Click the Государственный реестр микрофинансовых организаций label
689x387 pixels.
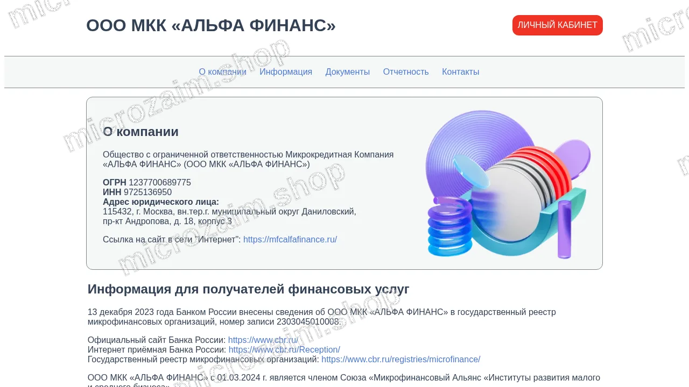click(x=203, y=360)
